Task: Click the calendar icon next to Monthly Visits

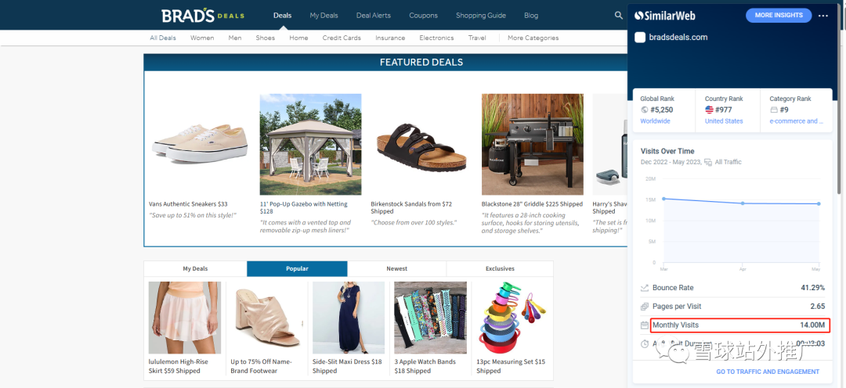Action: coord(644,325)
